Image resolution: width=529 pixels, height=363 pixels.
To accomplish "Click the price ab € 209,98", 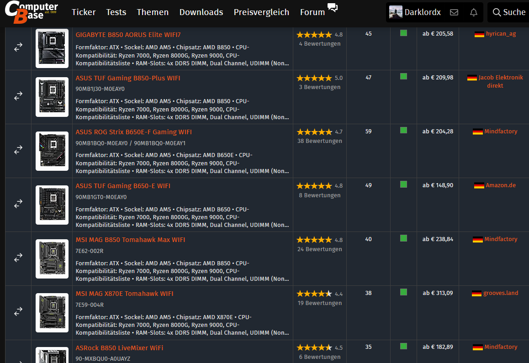I will (438, 78).
